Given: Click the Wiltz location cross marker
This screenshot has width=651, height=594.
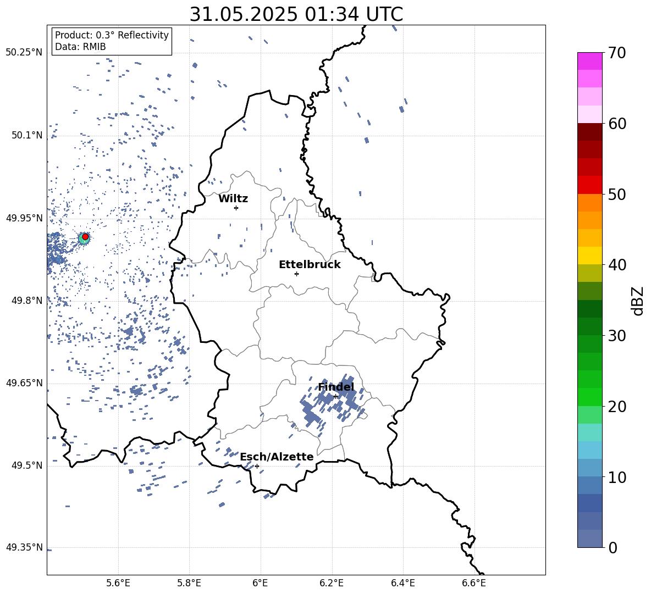Looking at the screenshot, I should pos(236,208).
